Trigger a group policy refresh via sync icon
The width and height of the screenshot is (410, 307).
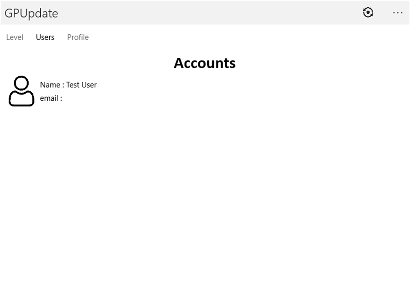click(368, 12)
